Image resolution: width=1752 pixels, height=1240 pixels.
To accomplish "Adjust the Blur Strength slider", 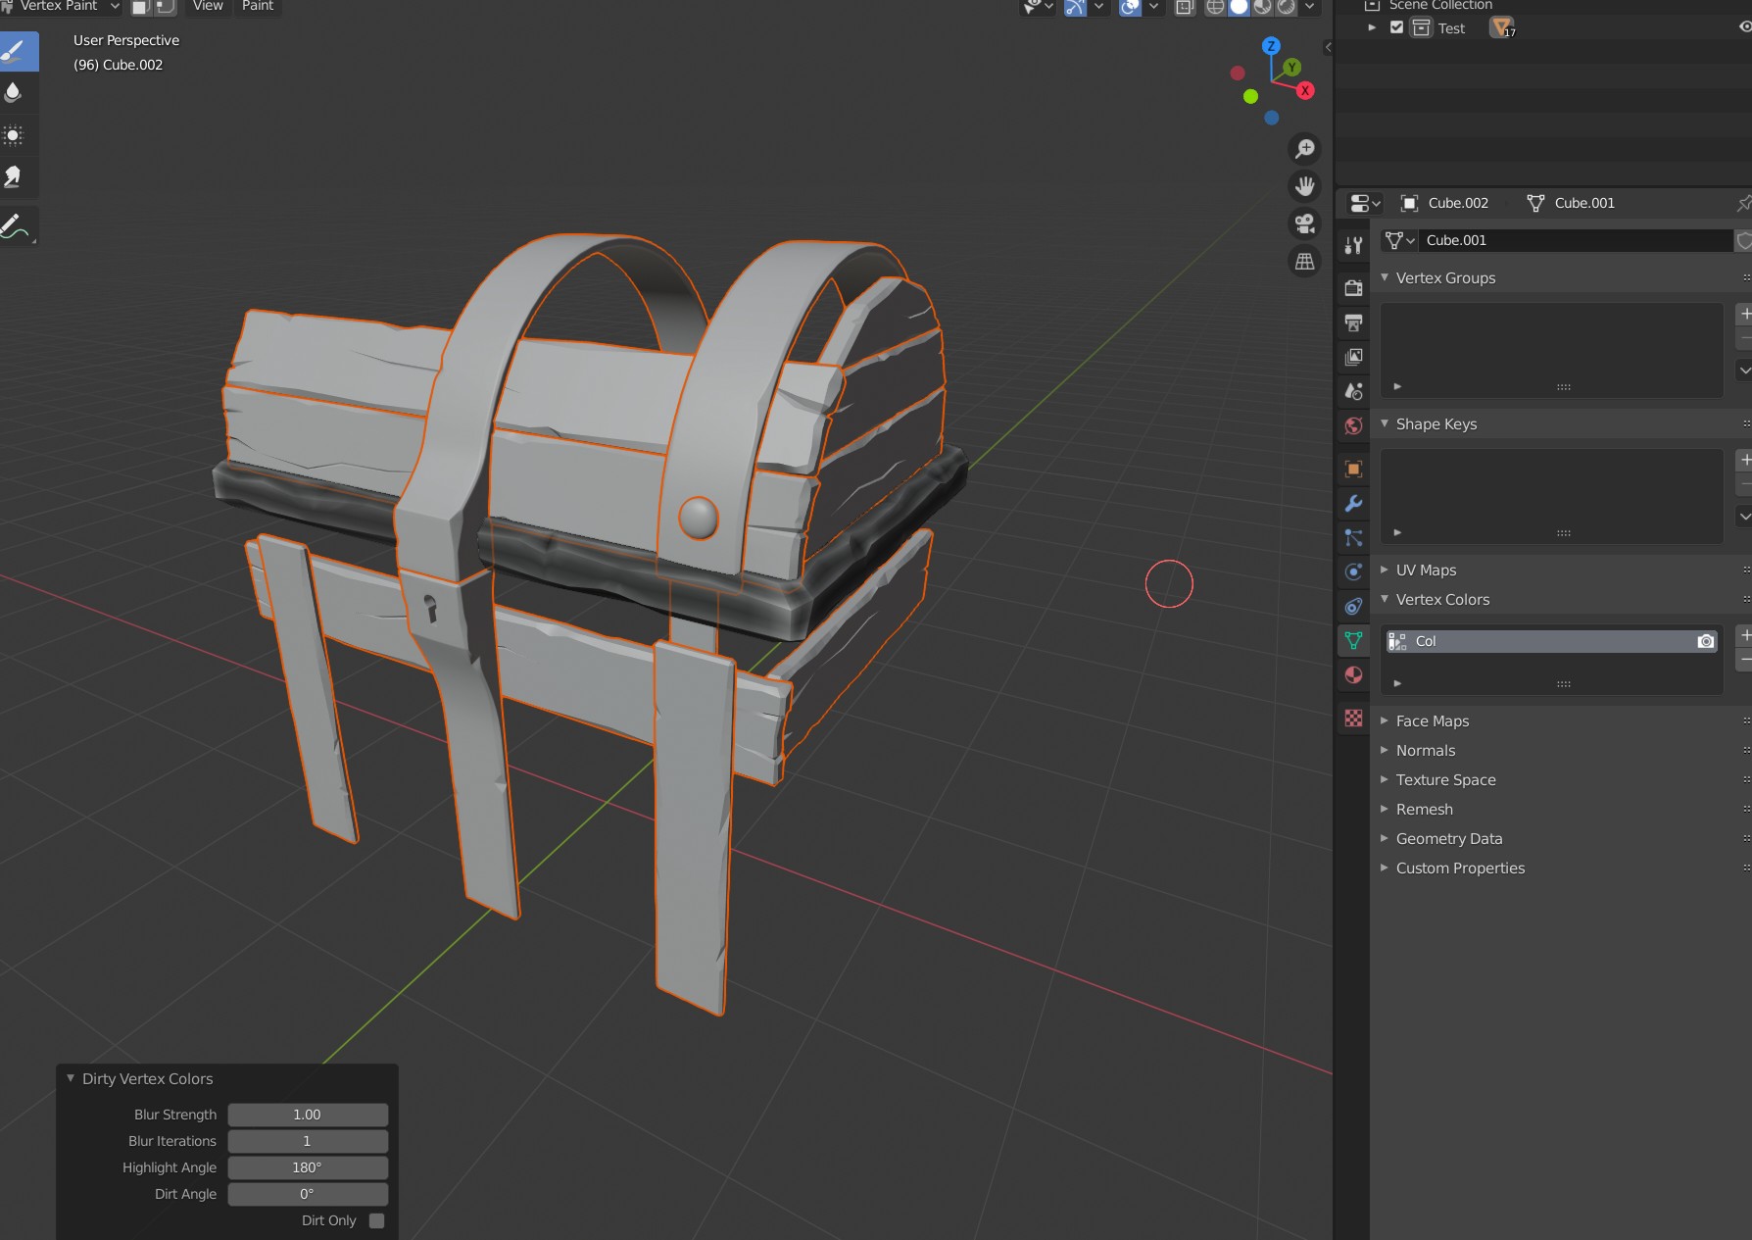I will (x=308, y=1115).
